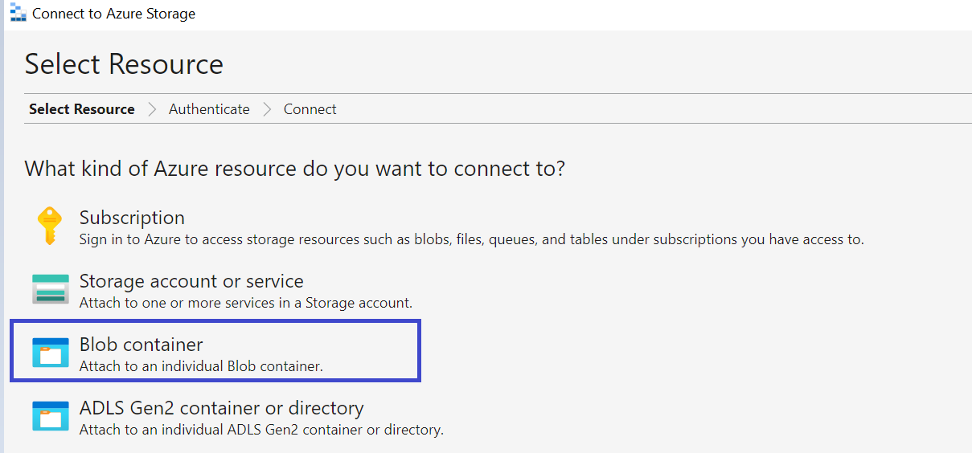
Task: Click the yellow key Subscription icon
Action: 50,226
